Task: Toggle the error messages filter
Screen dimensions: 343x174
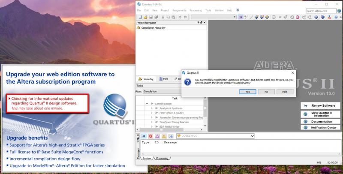Action: point(151,136)
